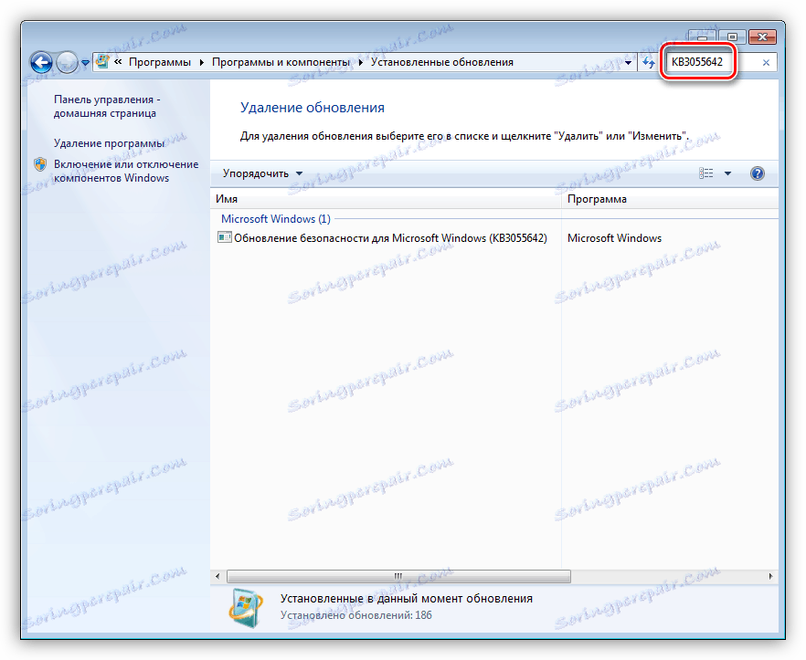Click the right arrow of horizontal scrollbar
This screenshot has width=806, height=660.
[770, 576]
